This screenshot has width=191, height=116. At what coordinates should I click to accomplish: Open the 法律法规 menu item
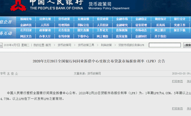[45, 19]
